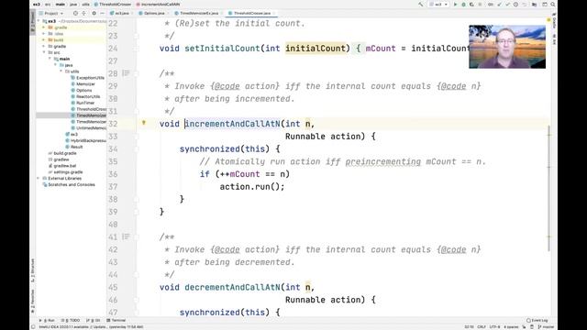Click the grayed-out Stop icon
This screenshot has width=587, height=330.
pos(480,5)
